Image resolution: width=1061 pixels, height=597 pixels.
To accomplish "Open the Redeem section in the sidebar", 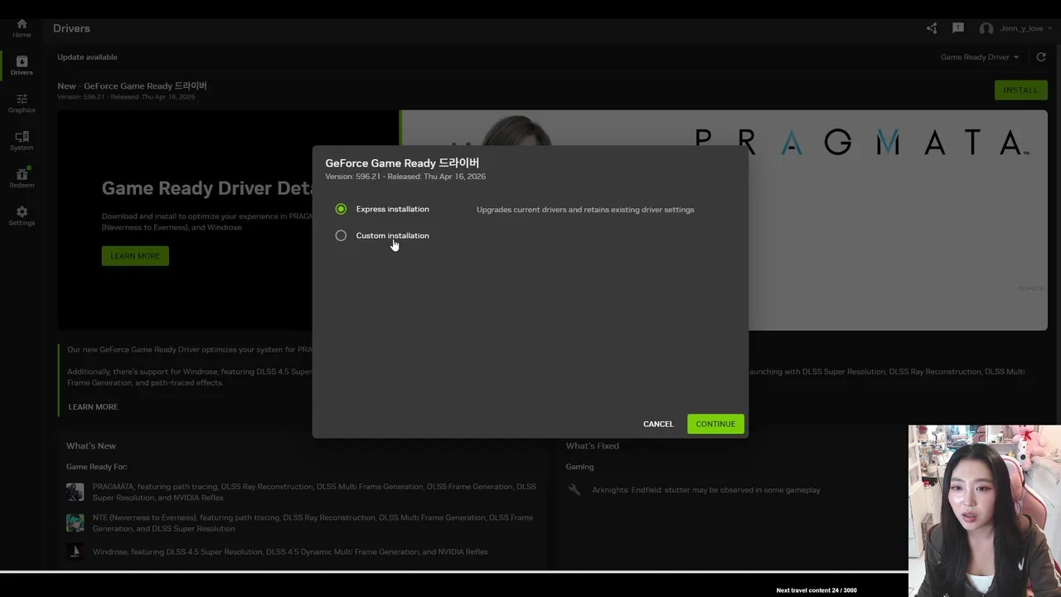I will pos(22,178).
